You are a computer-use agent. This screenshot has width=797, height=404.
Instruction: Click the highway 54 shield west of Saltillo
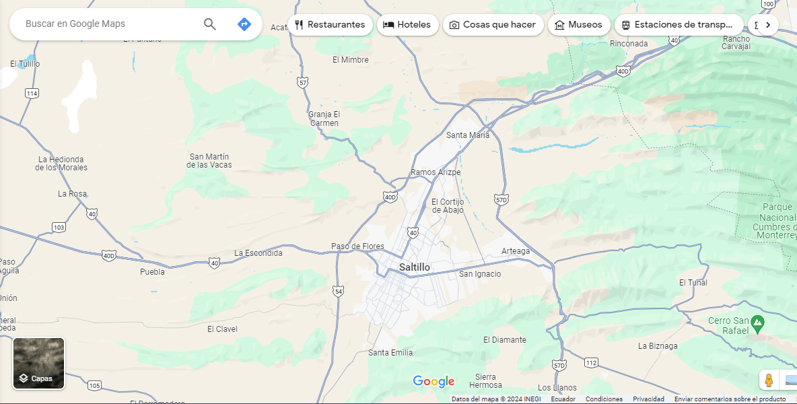point(338,291)
